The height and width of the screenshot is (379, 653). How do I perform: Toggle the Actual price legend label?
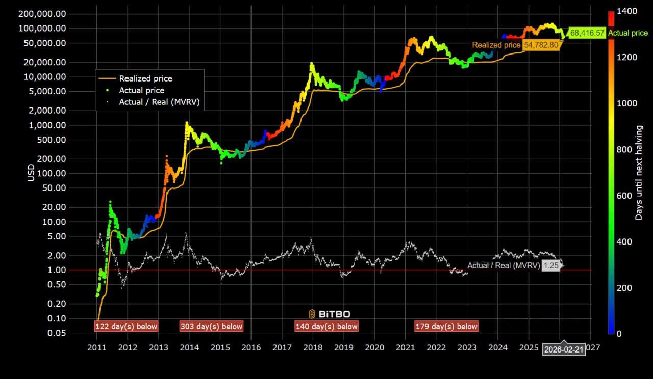pos(141,90)
